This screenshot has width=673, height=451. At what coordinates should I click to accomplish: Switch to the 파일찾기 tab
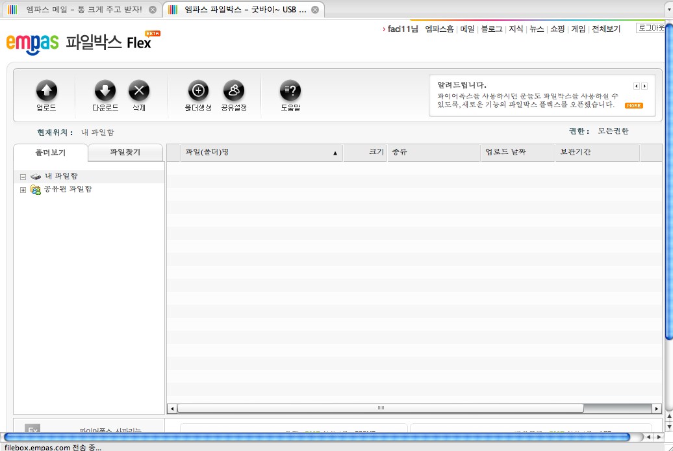tap(125, 152)
